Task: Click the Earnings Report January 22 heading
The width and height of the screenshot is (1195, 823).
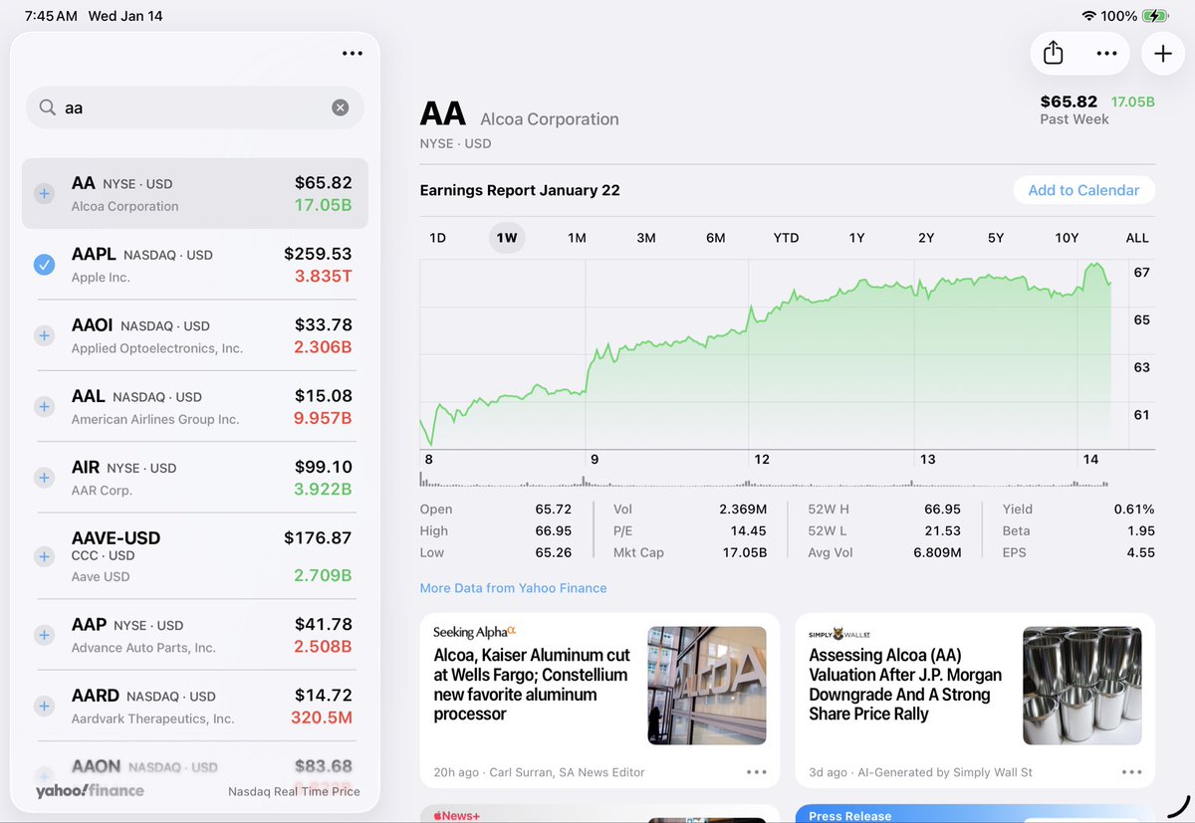Action: tap(520, 190)
